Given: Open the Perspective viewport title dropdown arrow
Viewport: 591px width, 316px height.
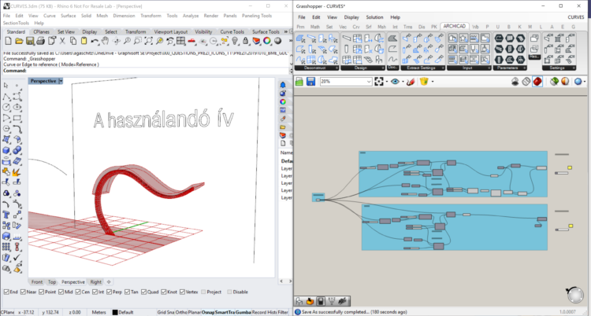Looking at the screenshot, I should click(x=62, y=81).
